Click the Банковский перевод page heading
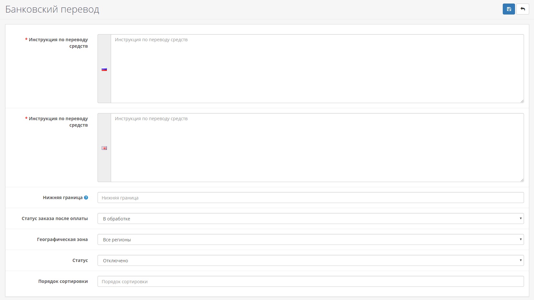Viewport: 534px width, 300px height. click(x=52, y=9)
